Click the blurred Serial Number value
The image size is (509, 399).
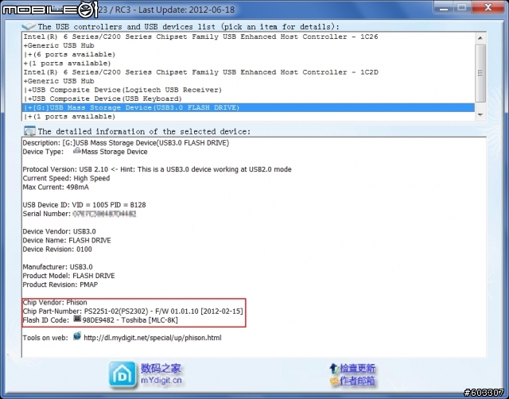coord(104,214)
